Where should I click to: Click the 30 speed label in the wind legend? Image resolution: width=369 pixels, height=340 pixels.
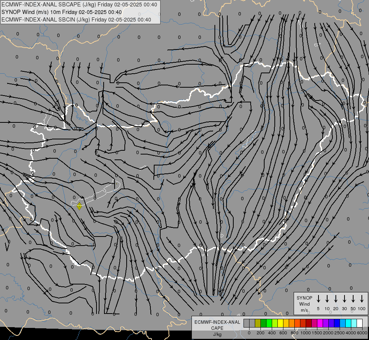(344, 309)
